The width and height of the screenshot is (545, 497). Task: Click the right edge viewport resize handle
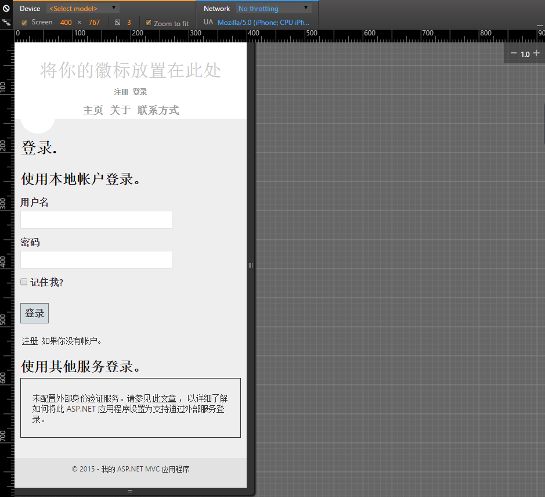coord(251,265)
